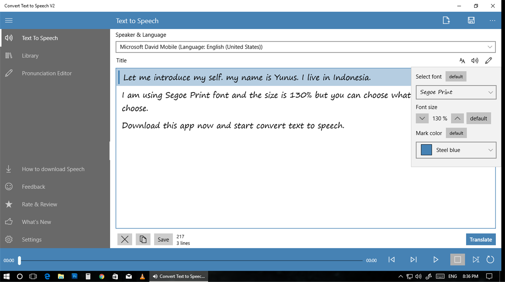This screenshot has width=505, height=282.
Task: Open Windows Start menu
Action: 6,276
